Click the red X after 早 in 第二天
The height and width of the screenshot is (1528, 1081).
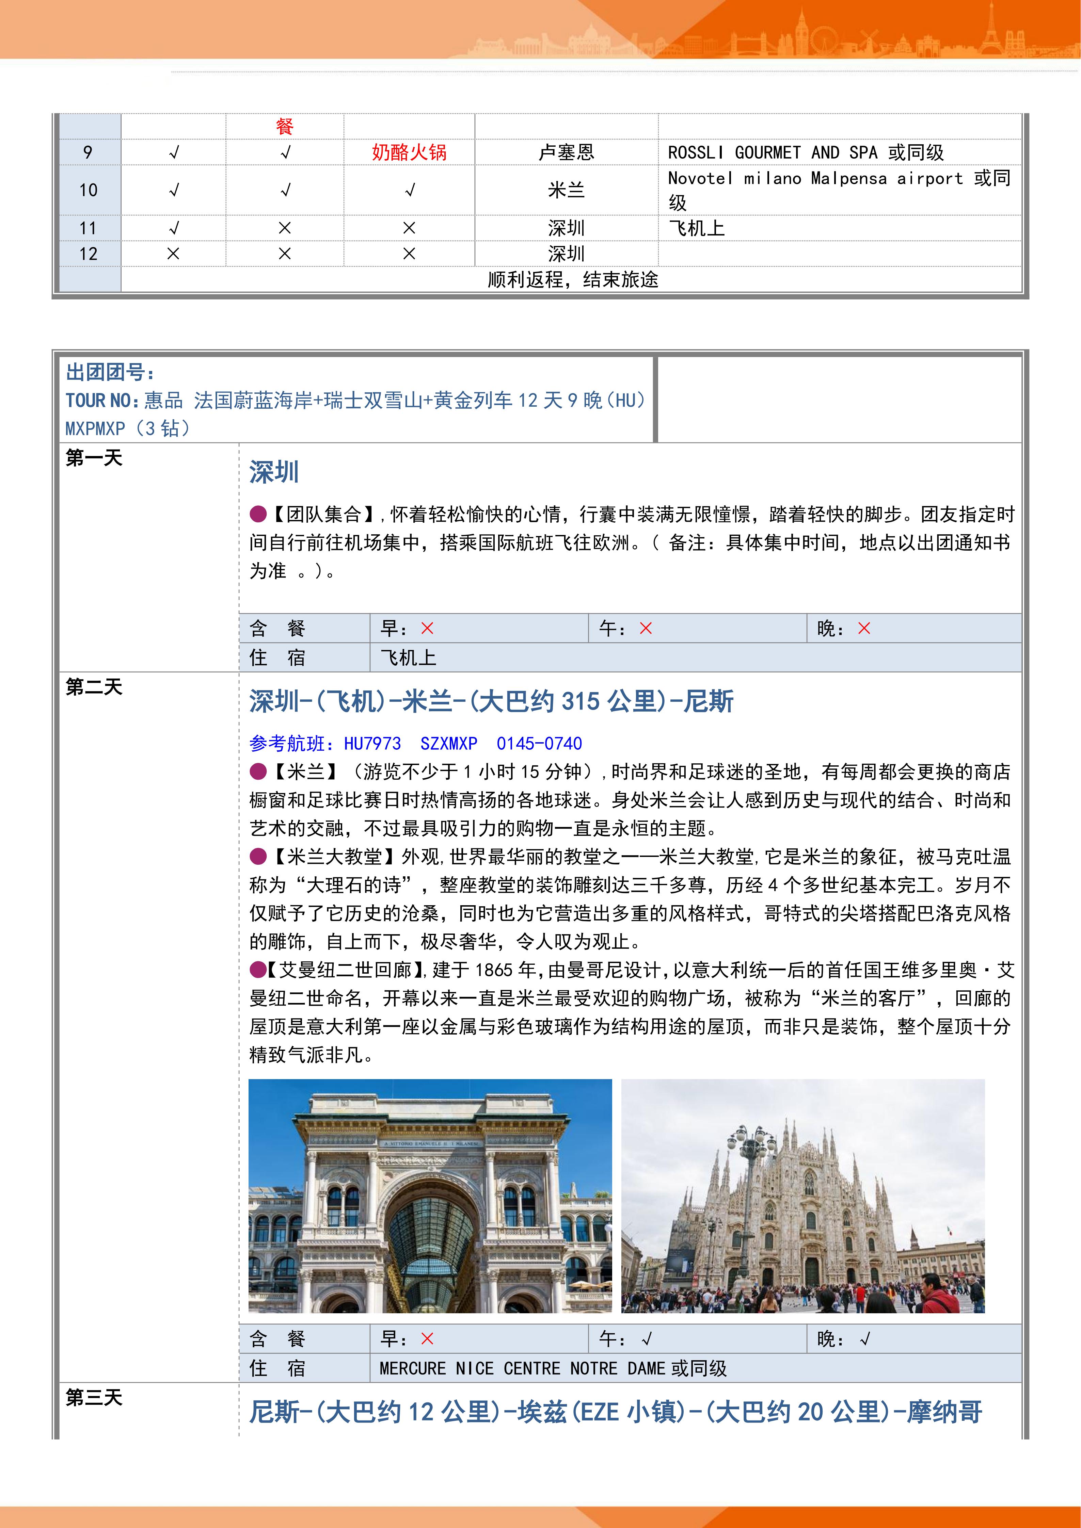click(x=427, y=1339)
